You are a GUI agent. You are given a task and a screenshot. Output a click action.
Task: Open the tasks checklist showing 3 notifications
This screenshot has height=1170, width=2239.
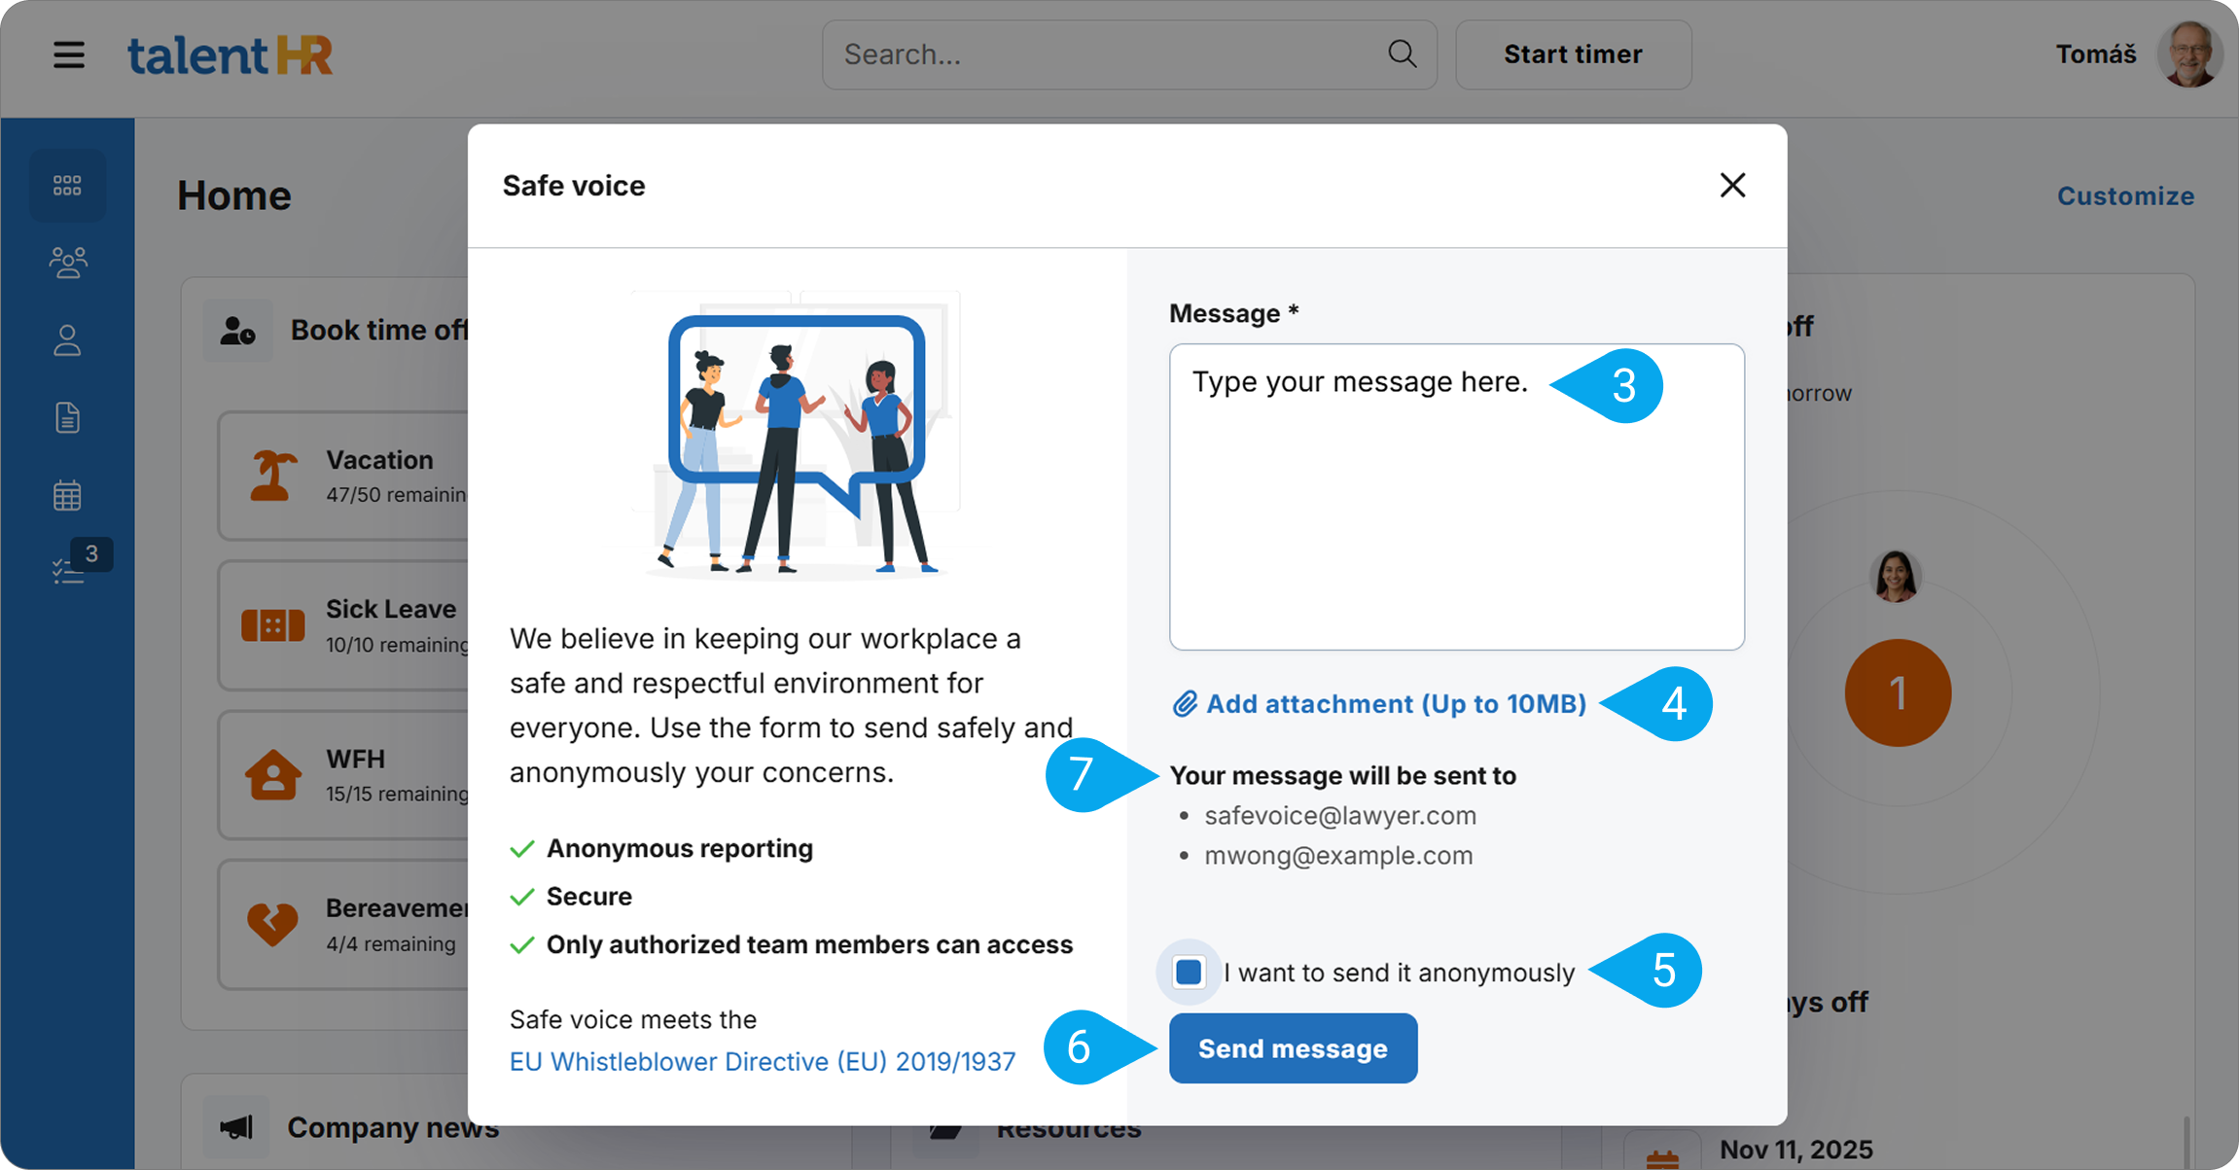tap(67, 570)
